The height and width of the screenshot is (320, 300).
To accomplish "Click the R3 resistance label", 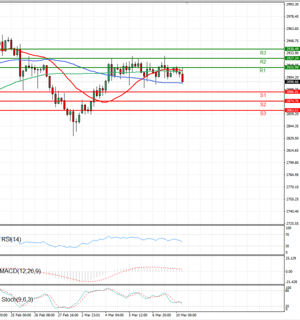I will (262, 52).
